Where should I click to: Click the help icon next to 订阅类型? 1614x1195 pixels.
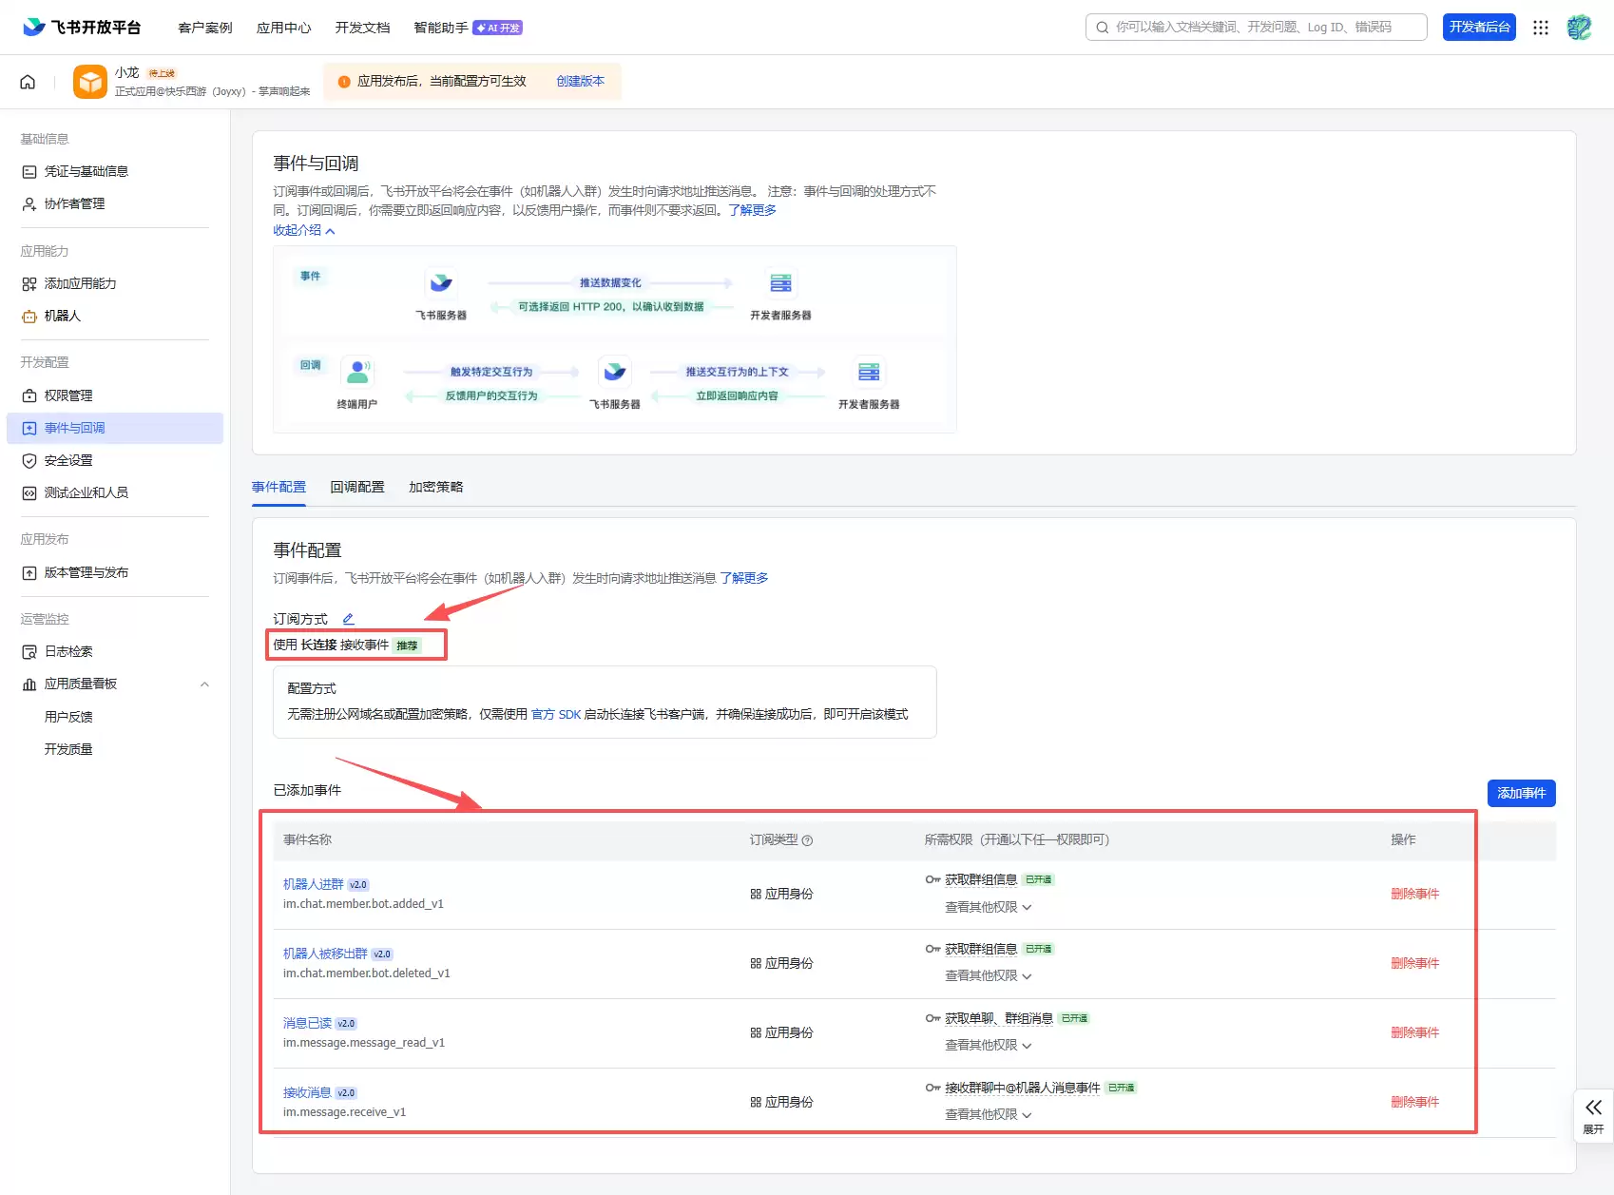click(x=807, y=840)
